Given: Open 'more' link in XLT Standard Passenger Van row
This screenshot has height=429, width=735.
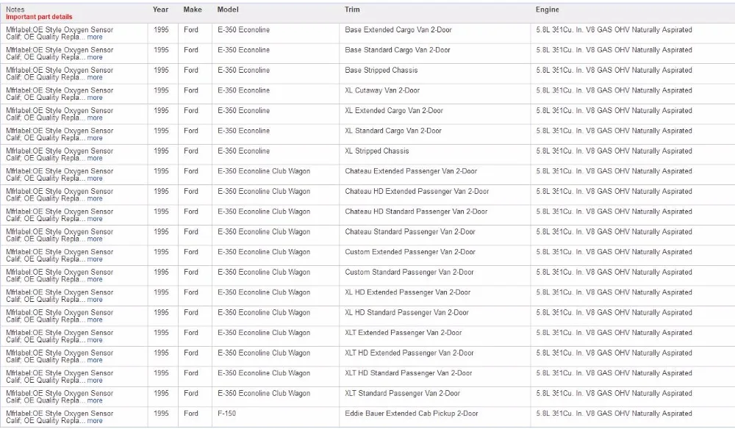Looking at the screenshot, I should (95, 400).
